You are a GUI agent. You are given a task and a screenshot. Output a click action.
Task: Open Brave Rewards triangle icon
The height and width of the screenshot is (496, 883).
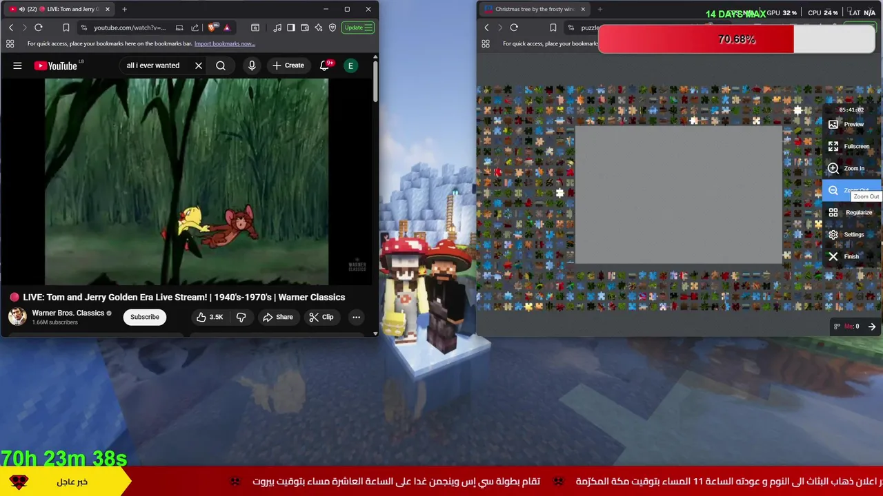226,28
